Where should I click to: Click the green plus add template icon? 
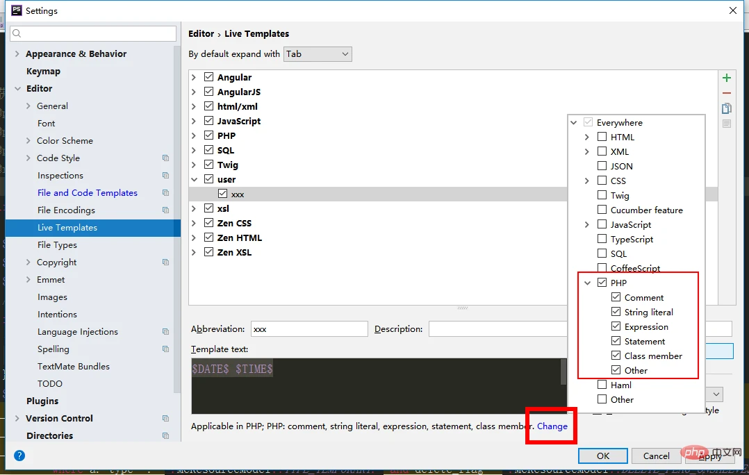tap(727, 78)
